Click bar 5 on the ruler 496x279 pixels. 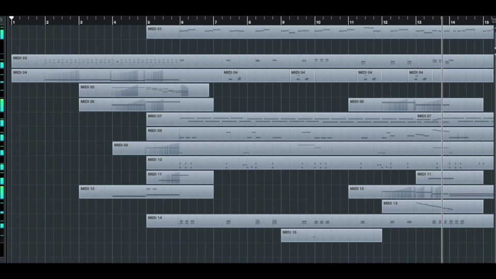(x=148, y=22)
